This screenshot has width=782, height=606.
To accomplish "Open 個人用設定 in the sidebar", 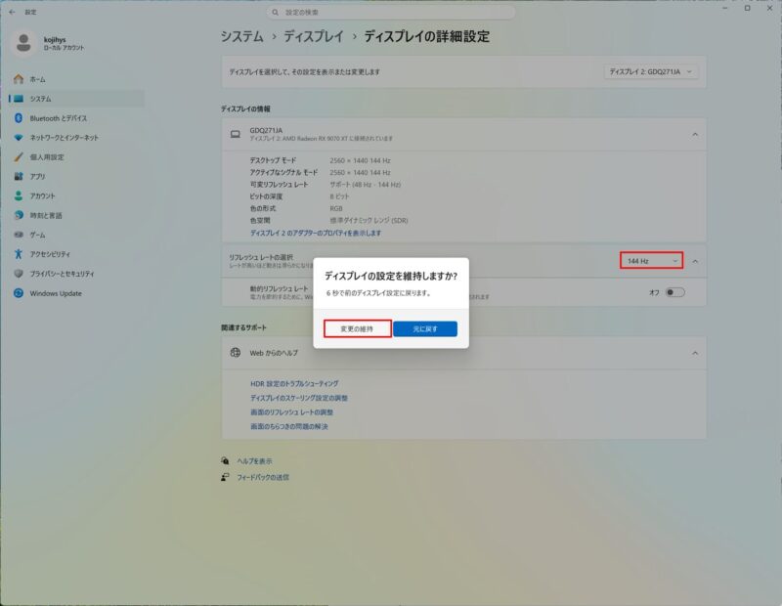I will pyautogui.click(x=76, y=157).
